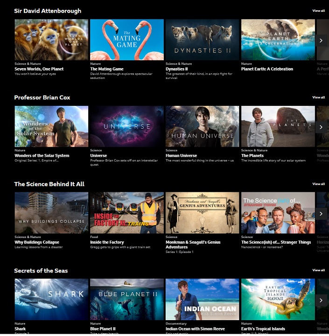Click The Planets title link
The height and width of the screenshot is (336, 329).
[x=252, y=155]
